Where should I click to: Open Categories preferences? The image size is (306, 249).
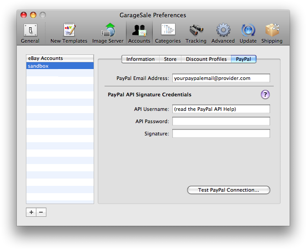pyautogui.click(x=168, y=33)
